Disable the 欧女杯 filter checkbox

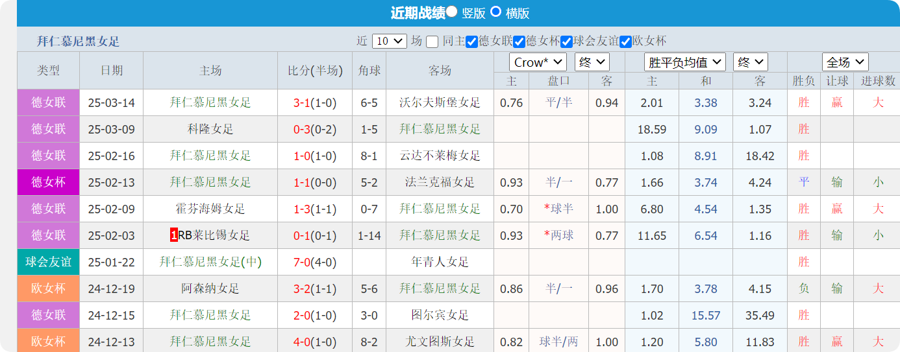point(626,41)
